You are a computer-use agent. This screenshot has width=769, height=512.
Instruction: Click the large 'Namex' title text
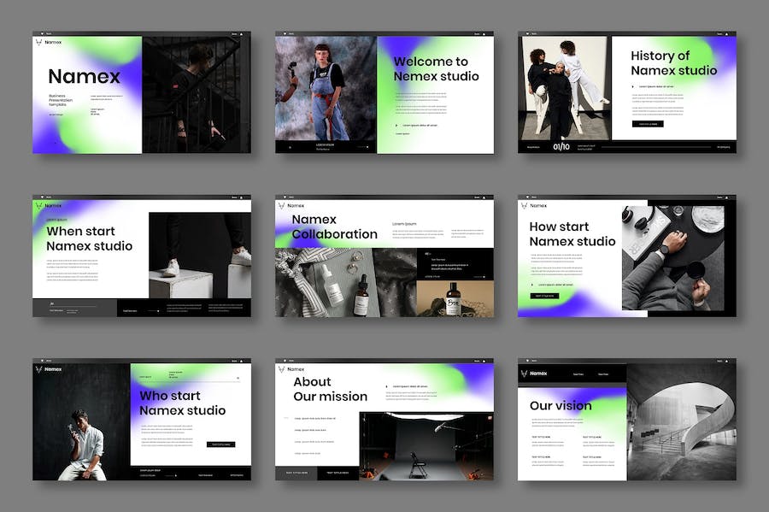click(84, 77)
